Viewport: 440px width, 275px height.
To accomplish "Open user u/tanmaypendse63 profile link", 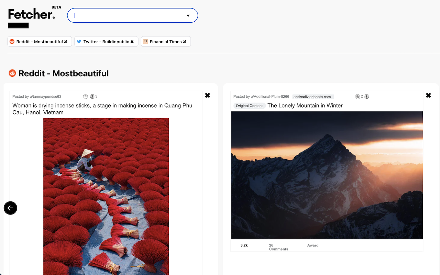I will pyautogui.click(x=45, y=97).
